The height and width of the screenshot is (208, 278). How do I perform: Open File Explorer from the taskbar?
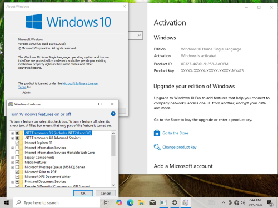click(141, 202)
